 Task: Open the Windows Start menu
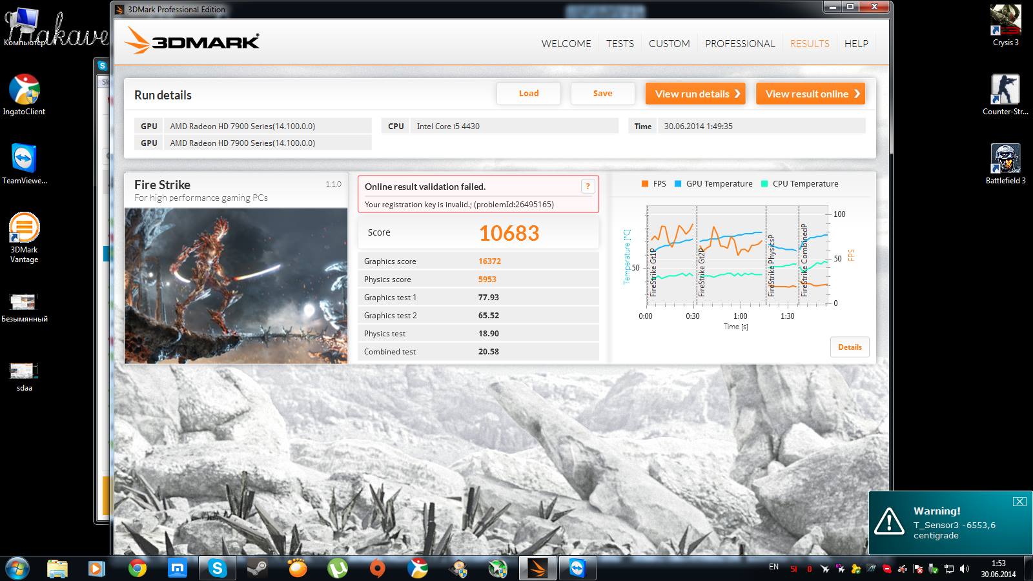[x=15, y=569]
